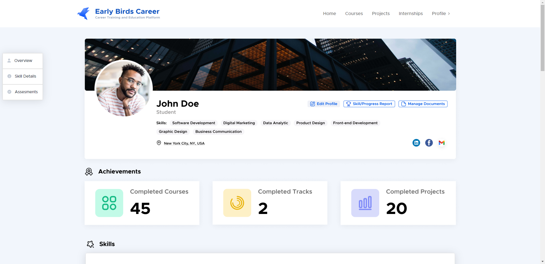Click the Completed Courses count 45
545x264 pixels.
tap(140, 208)
